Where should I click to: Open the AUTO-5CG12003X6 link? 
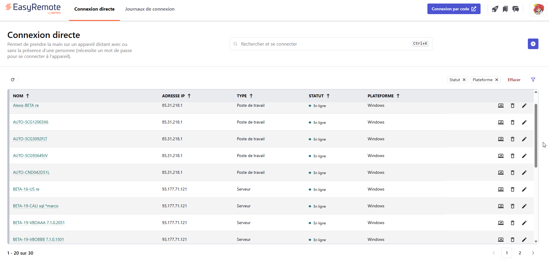(x=31, y=122)
